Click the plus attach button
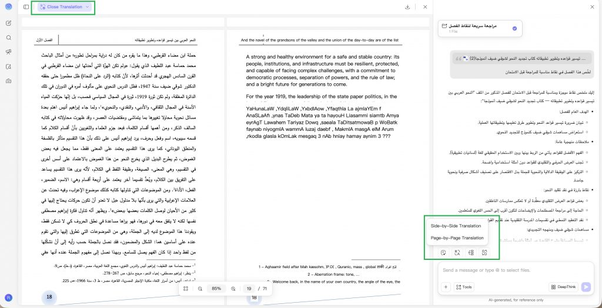Screen dimensions: 602x308 (x=446, y=287)
